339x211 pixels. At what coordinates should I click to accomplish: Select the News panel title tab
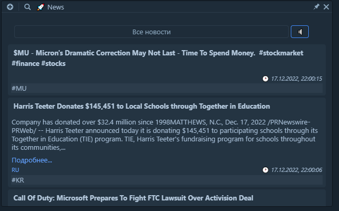56,7
